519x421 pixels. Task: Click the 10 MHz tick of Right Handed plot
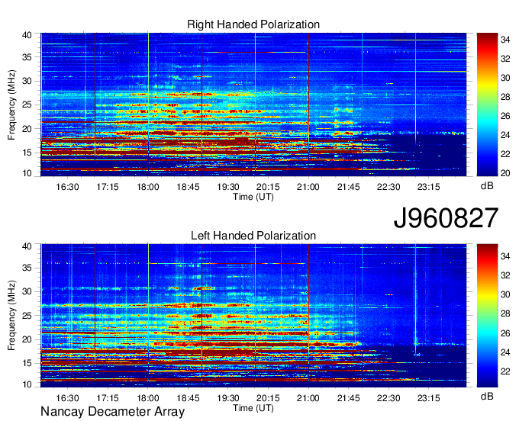pyautogui.click(x=27, y=173)
